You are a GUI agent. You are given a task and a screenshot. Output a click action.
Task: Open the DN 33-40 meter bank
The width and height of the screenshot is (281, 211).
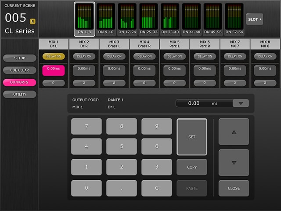click(x=170, y=18)
